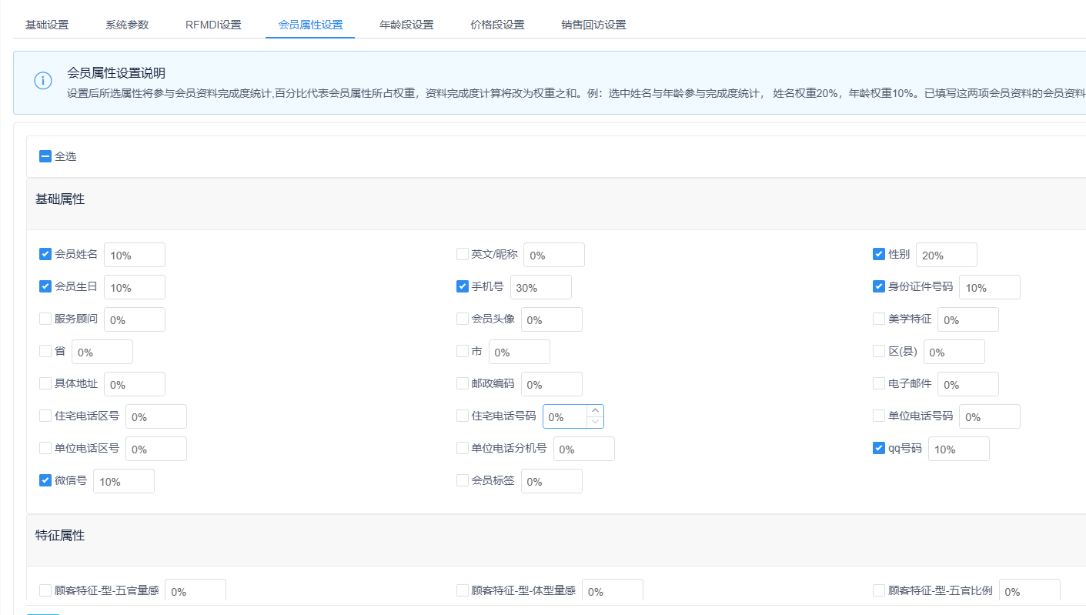Click the info icon beside 会员属性设置说明
1086x615 pixels.
pos(43,81)
